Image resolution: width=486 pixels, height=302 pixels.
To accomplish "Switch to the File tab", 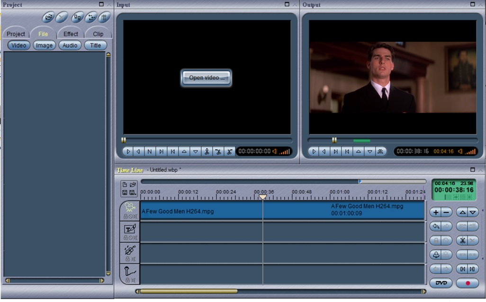I will [x=43, y=34].
